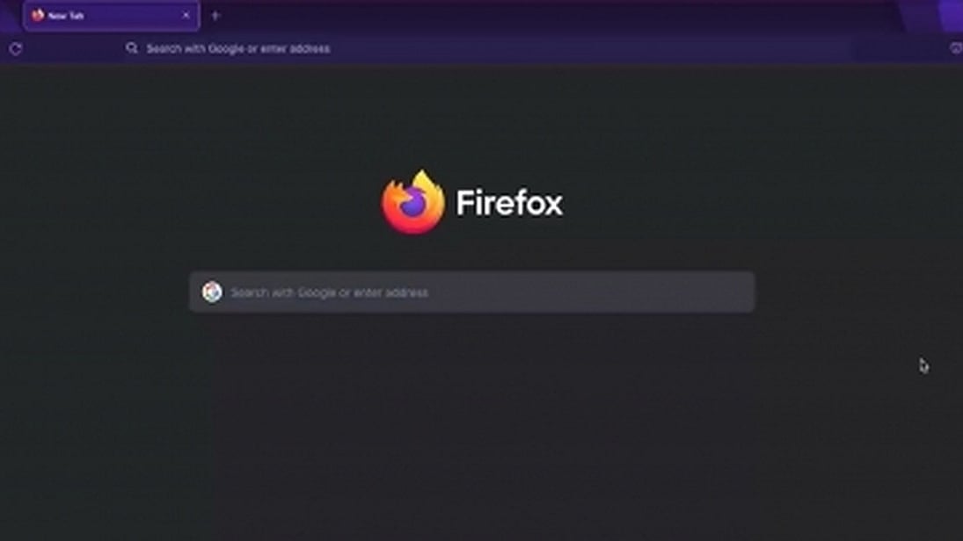Click the Firefox wordmark text
The width and height of the screenshot is (963, 541).
pyautogui.click(x=509, y=202)
